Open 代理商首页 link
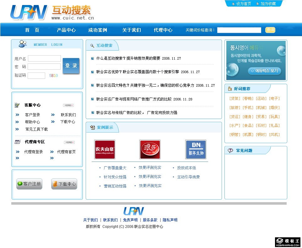Viewport: 302px width, 248px height. pos(66,152)
